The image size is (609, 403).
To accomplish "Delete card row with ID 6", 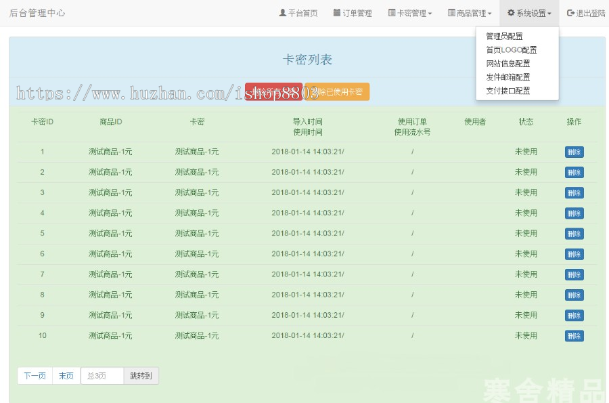I will (574, 254).
